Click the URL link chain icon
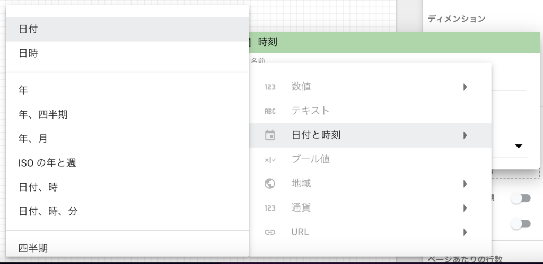Viewport: 543px width, 264px height. point(270,232)
